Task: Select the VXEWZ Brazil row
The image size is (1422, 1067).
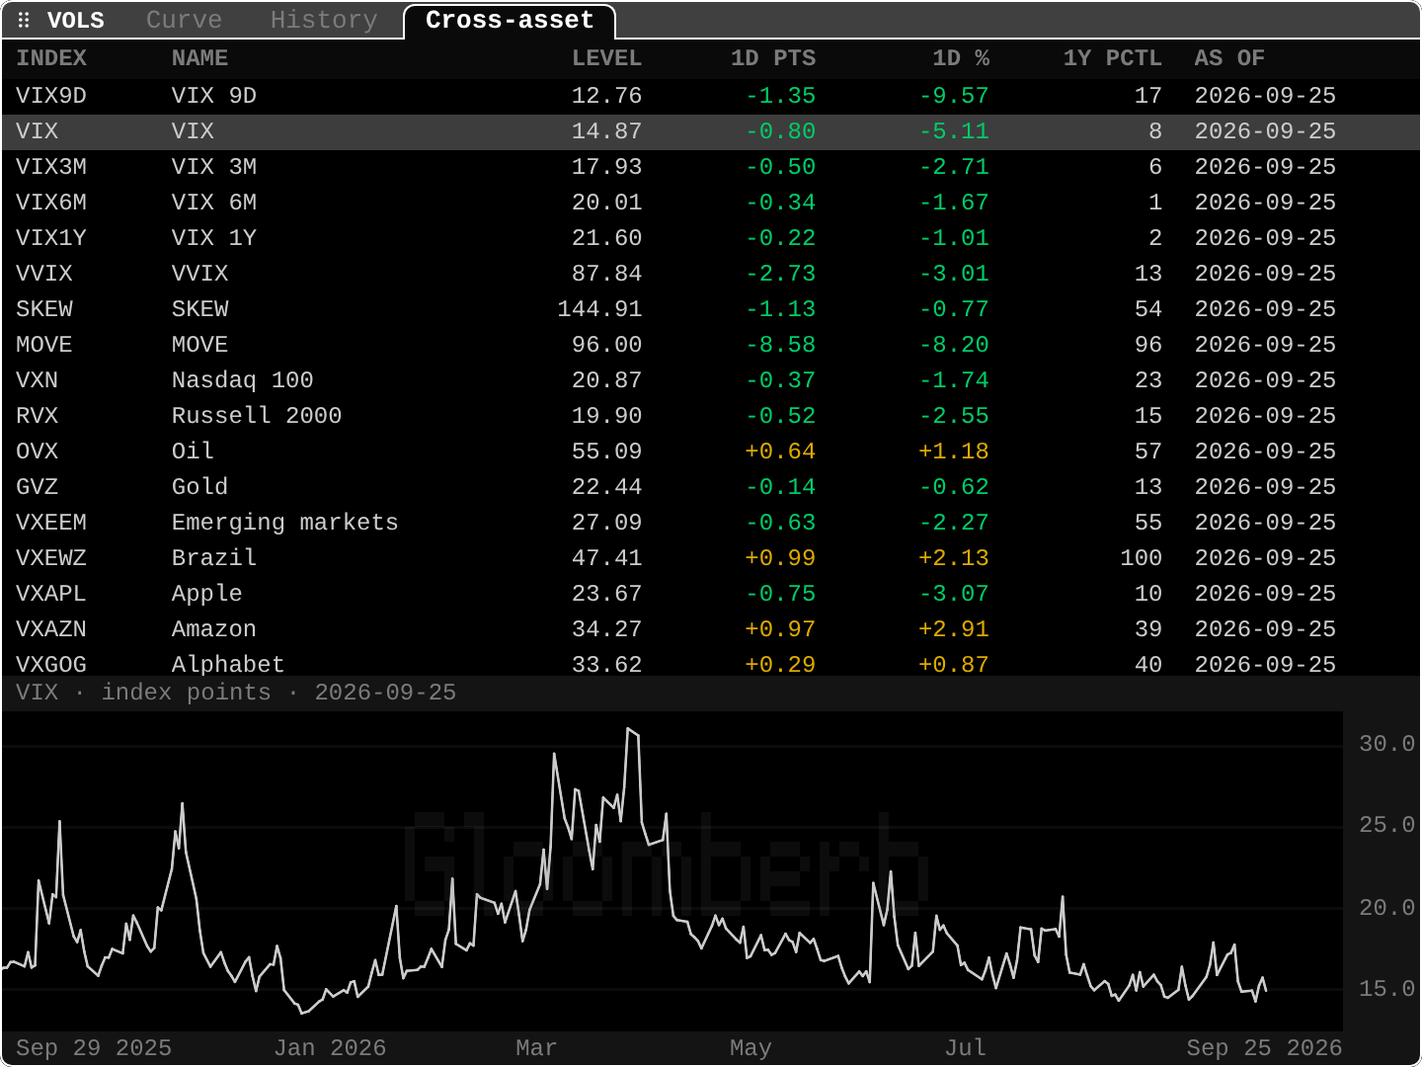Action: click(711, 558)
